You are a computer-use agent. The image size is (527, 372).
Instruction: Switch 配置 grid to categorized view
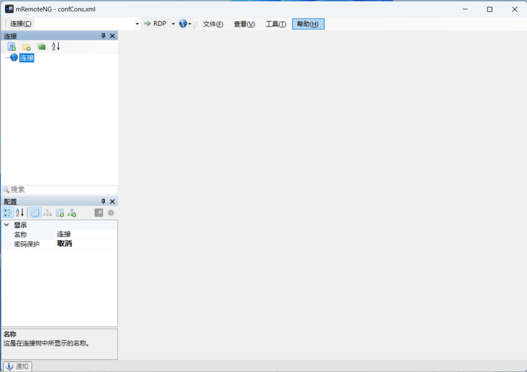click(8, 213)
